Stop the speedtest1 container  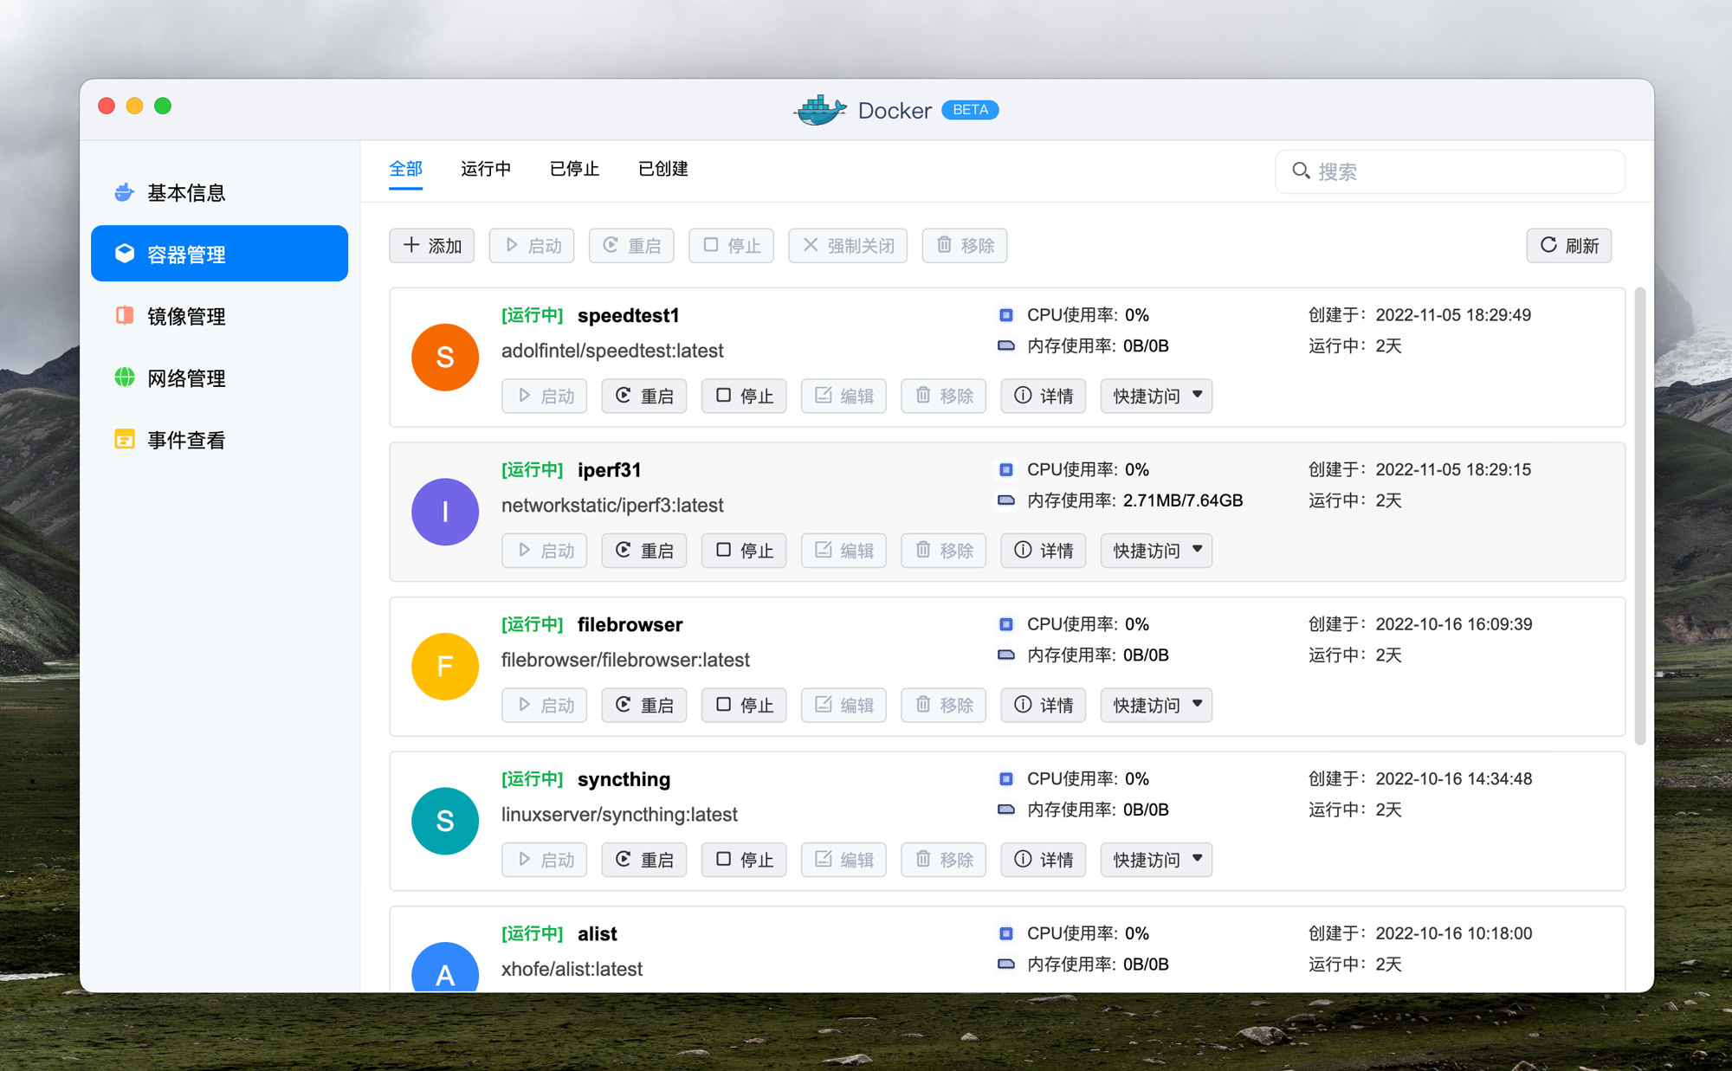click(x=744, y=396)
